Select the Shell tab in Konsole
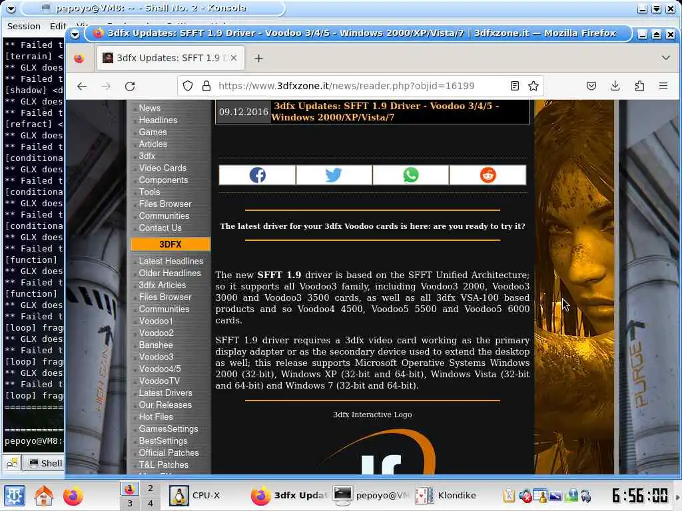This screenshot has width=682, height=511. click(x=46, y=463)
